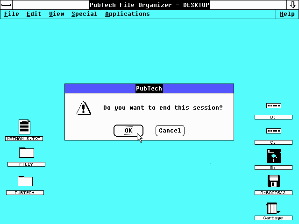Select the FILES folder icon

[27, 153]
